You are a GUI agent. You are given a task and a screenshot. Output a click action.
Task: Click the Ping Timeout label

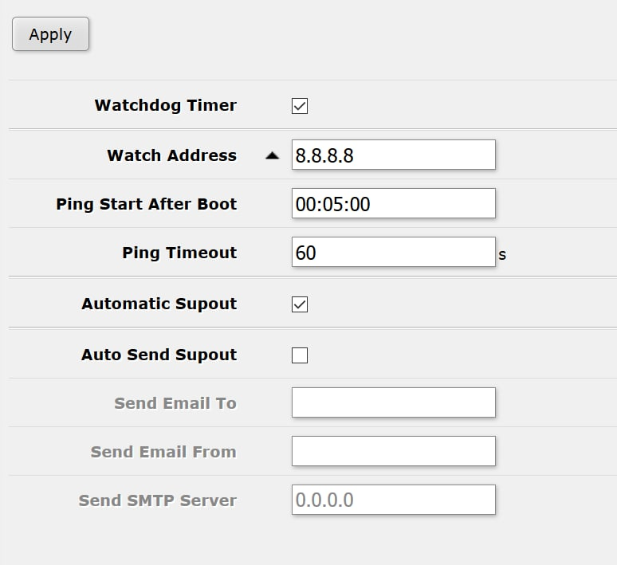[179, 253]
